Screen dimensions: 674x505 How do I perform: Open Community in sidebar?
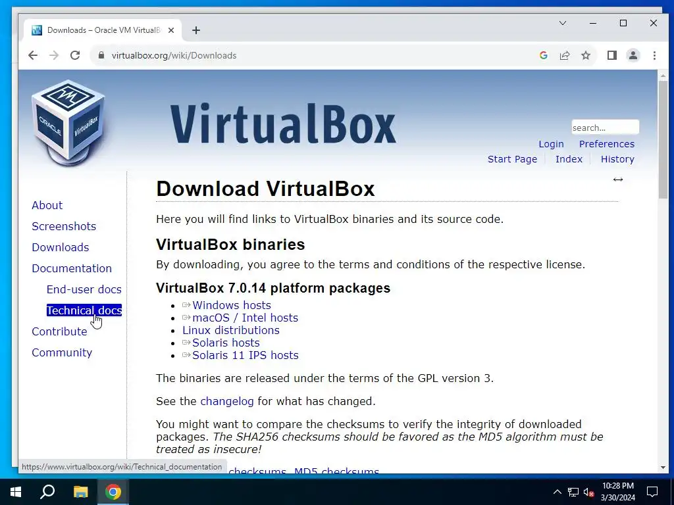coord(62,352)
